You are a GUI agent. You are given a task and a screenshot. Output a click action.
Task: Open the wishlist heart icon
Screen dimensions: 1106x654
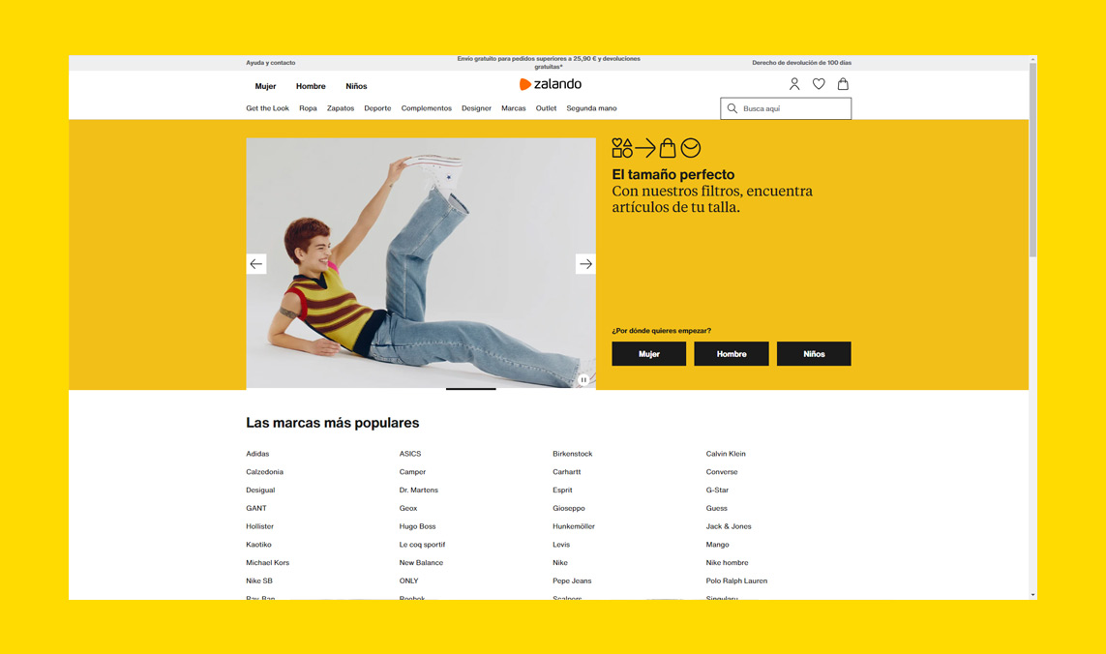pos(819,84)
